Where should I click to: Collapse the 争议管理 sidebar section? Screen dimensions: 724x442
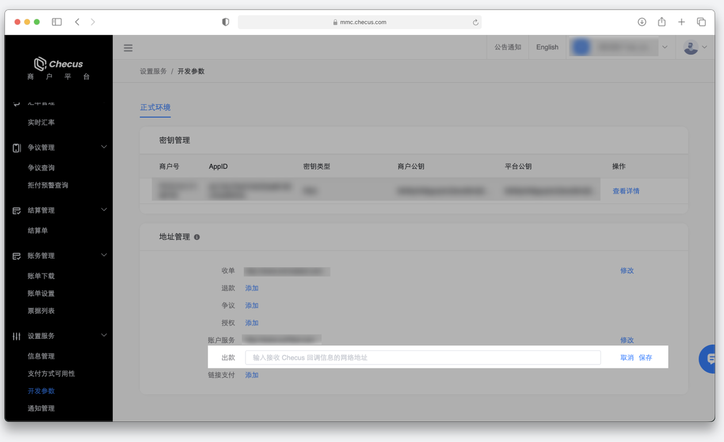pos(104,147)
